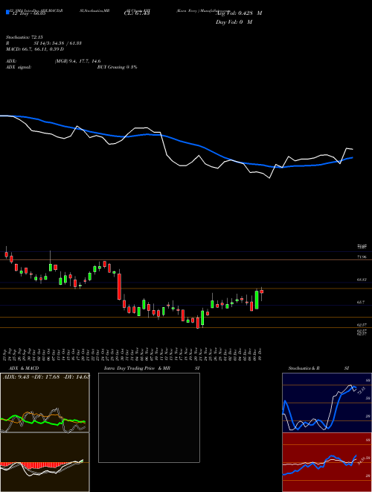Click the 'Intra Day Trading Price & MR' title
This screenshot has height=492, width=372.
point(137,368)
